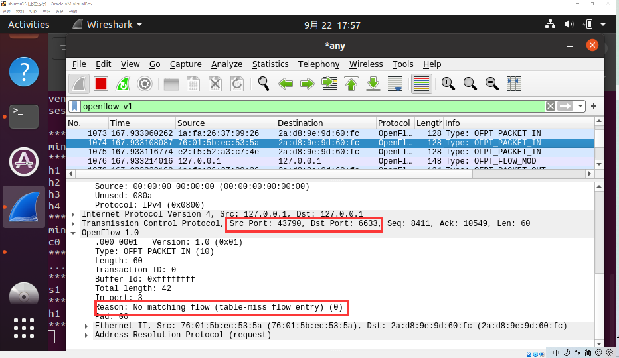
Task: Open the Telephony menu
Action: 319,64
